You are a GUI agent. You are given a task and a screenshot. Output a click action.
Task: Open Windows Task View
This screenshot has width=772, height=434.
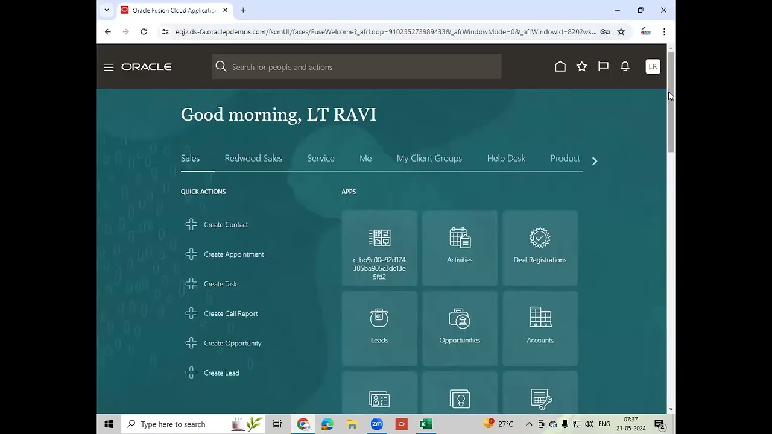277,424
